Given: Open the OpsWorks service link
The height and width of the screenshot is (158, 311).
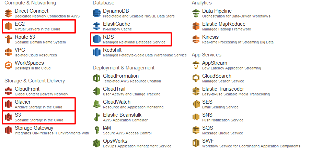Looking at the screenshot, I should [115, 141].
